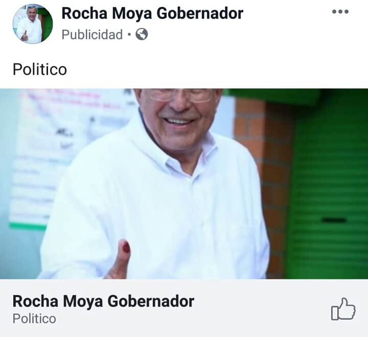368x337 pixels.
Task: Select the Politico post caption text
Action: [x=40, y=69]
